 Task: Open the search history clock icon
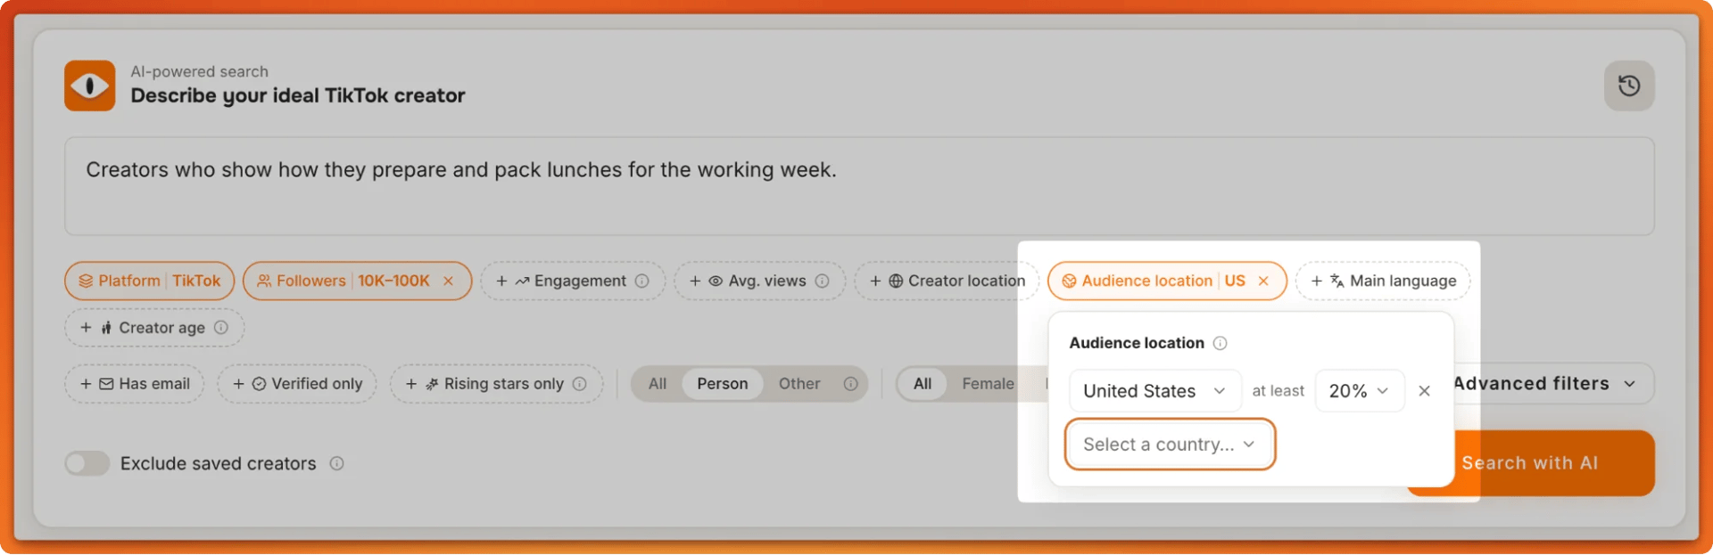pos(1629,86)
